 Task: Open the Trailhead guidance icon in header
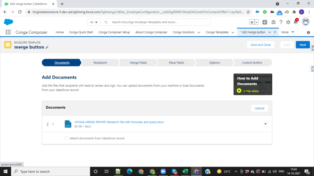click(274, 22)
